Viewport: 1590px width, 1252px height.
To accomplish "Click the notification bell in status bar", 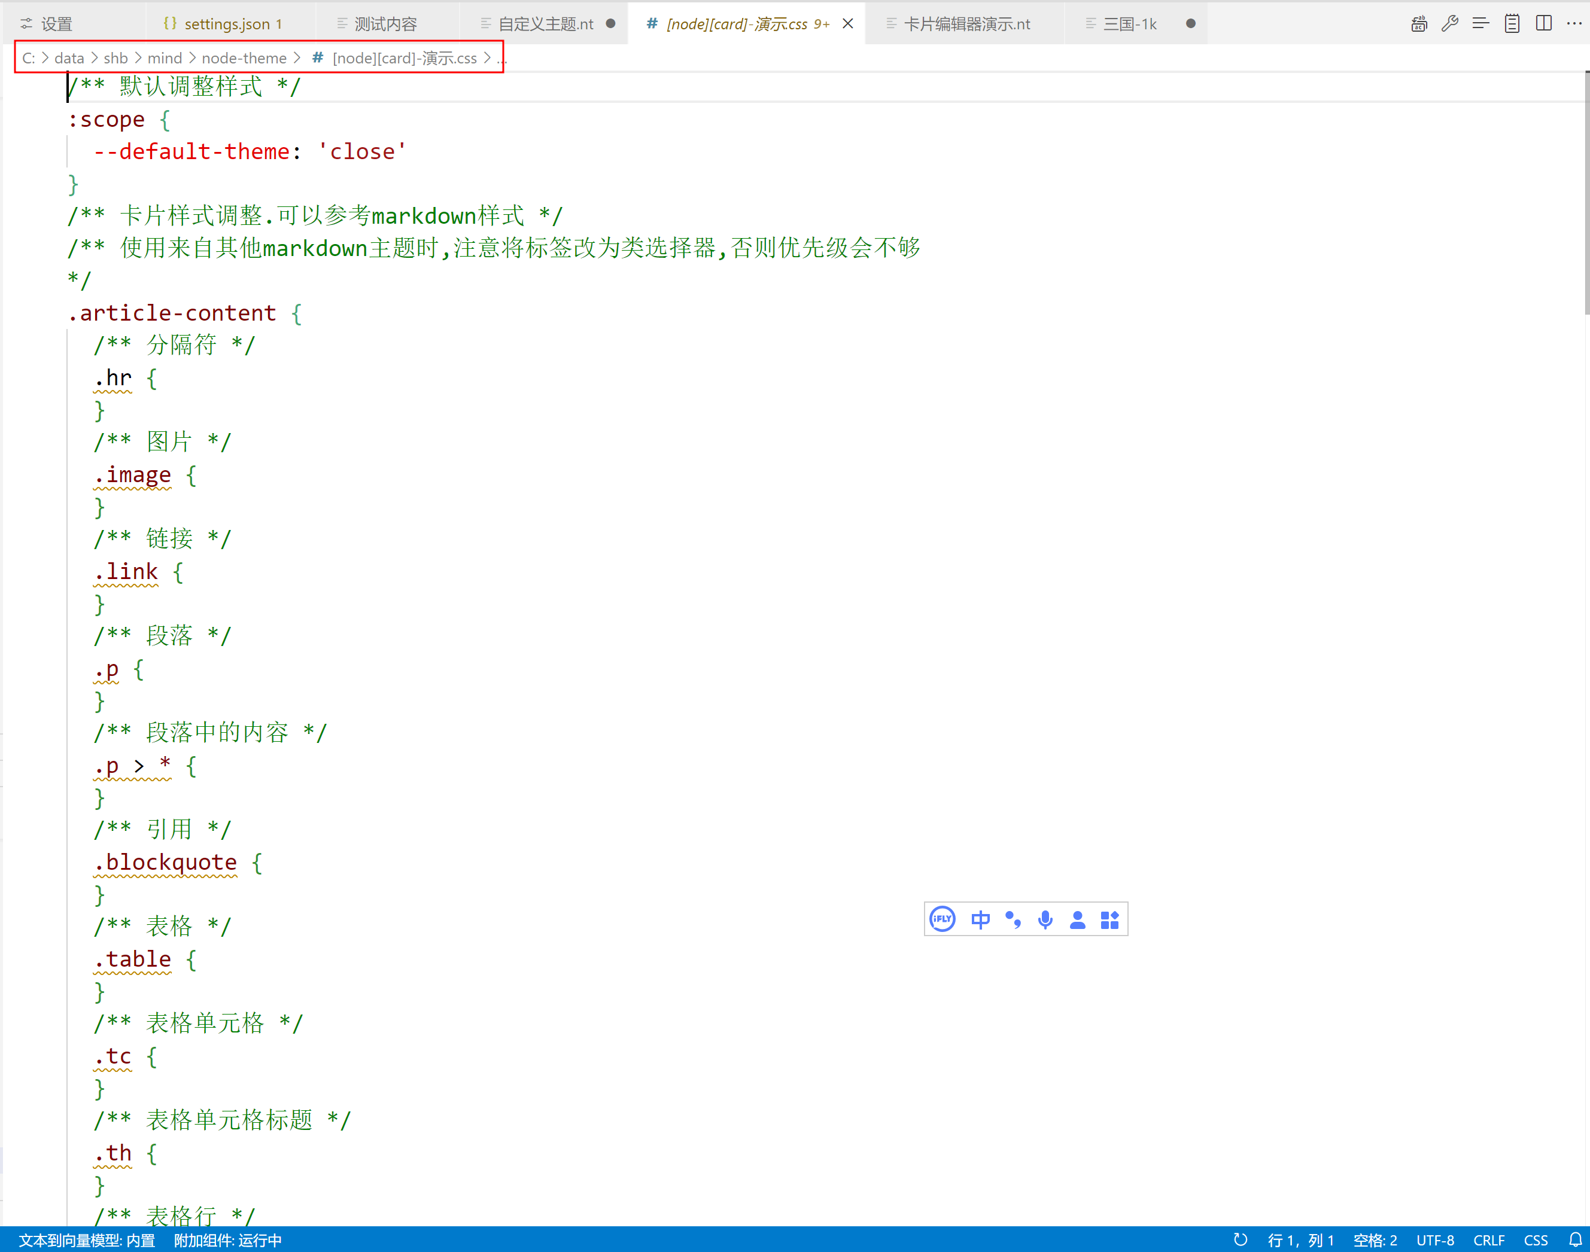I will coord(1574,1239).
